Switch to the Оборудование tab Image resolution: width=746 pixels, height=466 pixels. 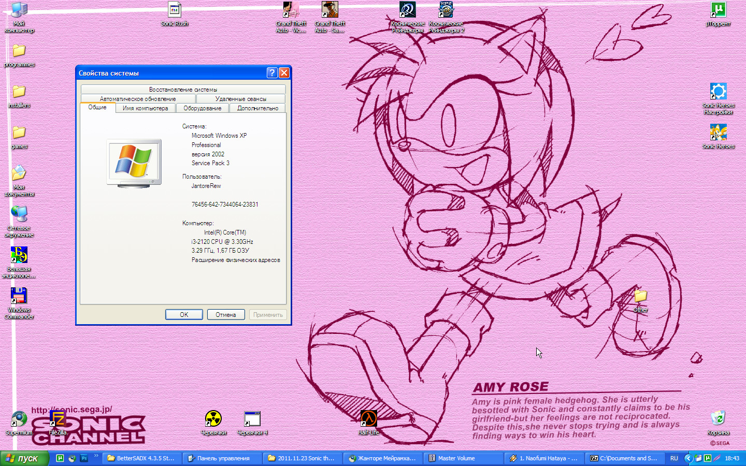[x=202, y=108]
